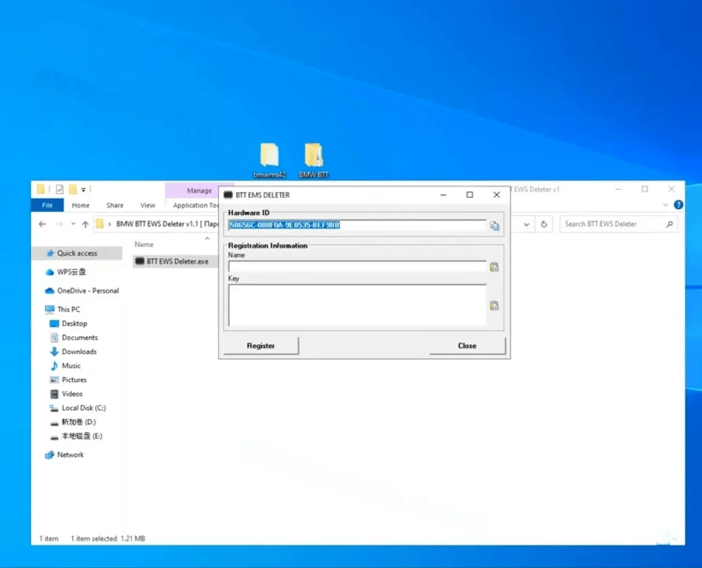Go back in File Explorer
This screenshot has width=702, height=568.
43,224
